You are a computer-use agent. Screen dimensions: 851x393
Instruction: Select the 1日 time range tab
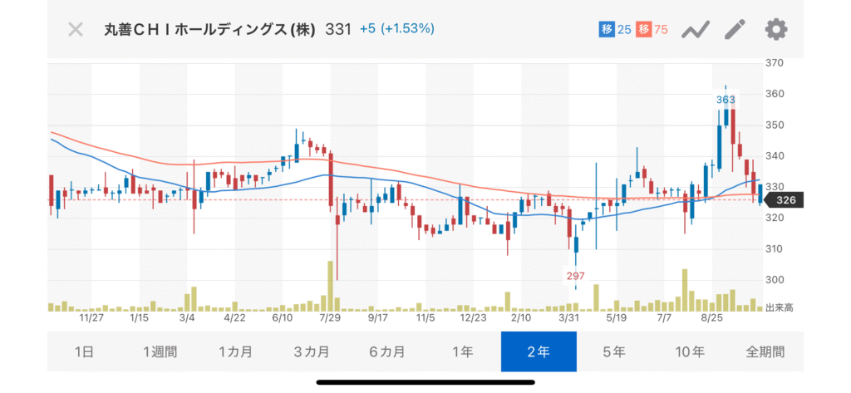pyautogui.click(x=84, y=351)
